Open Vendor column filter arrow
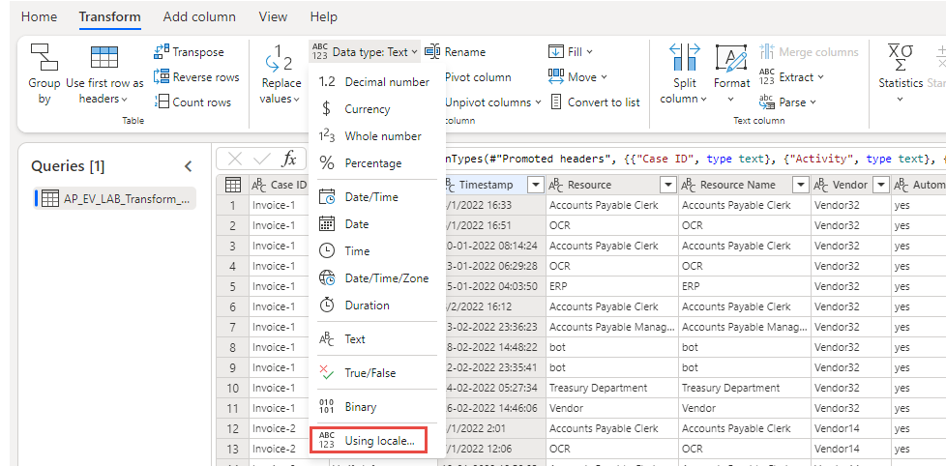The height and width of the screenshot is (466, 946). 881,185
